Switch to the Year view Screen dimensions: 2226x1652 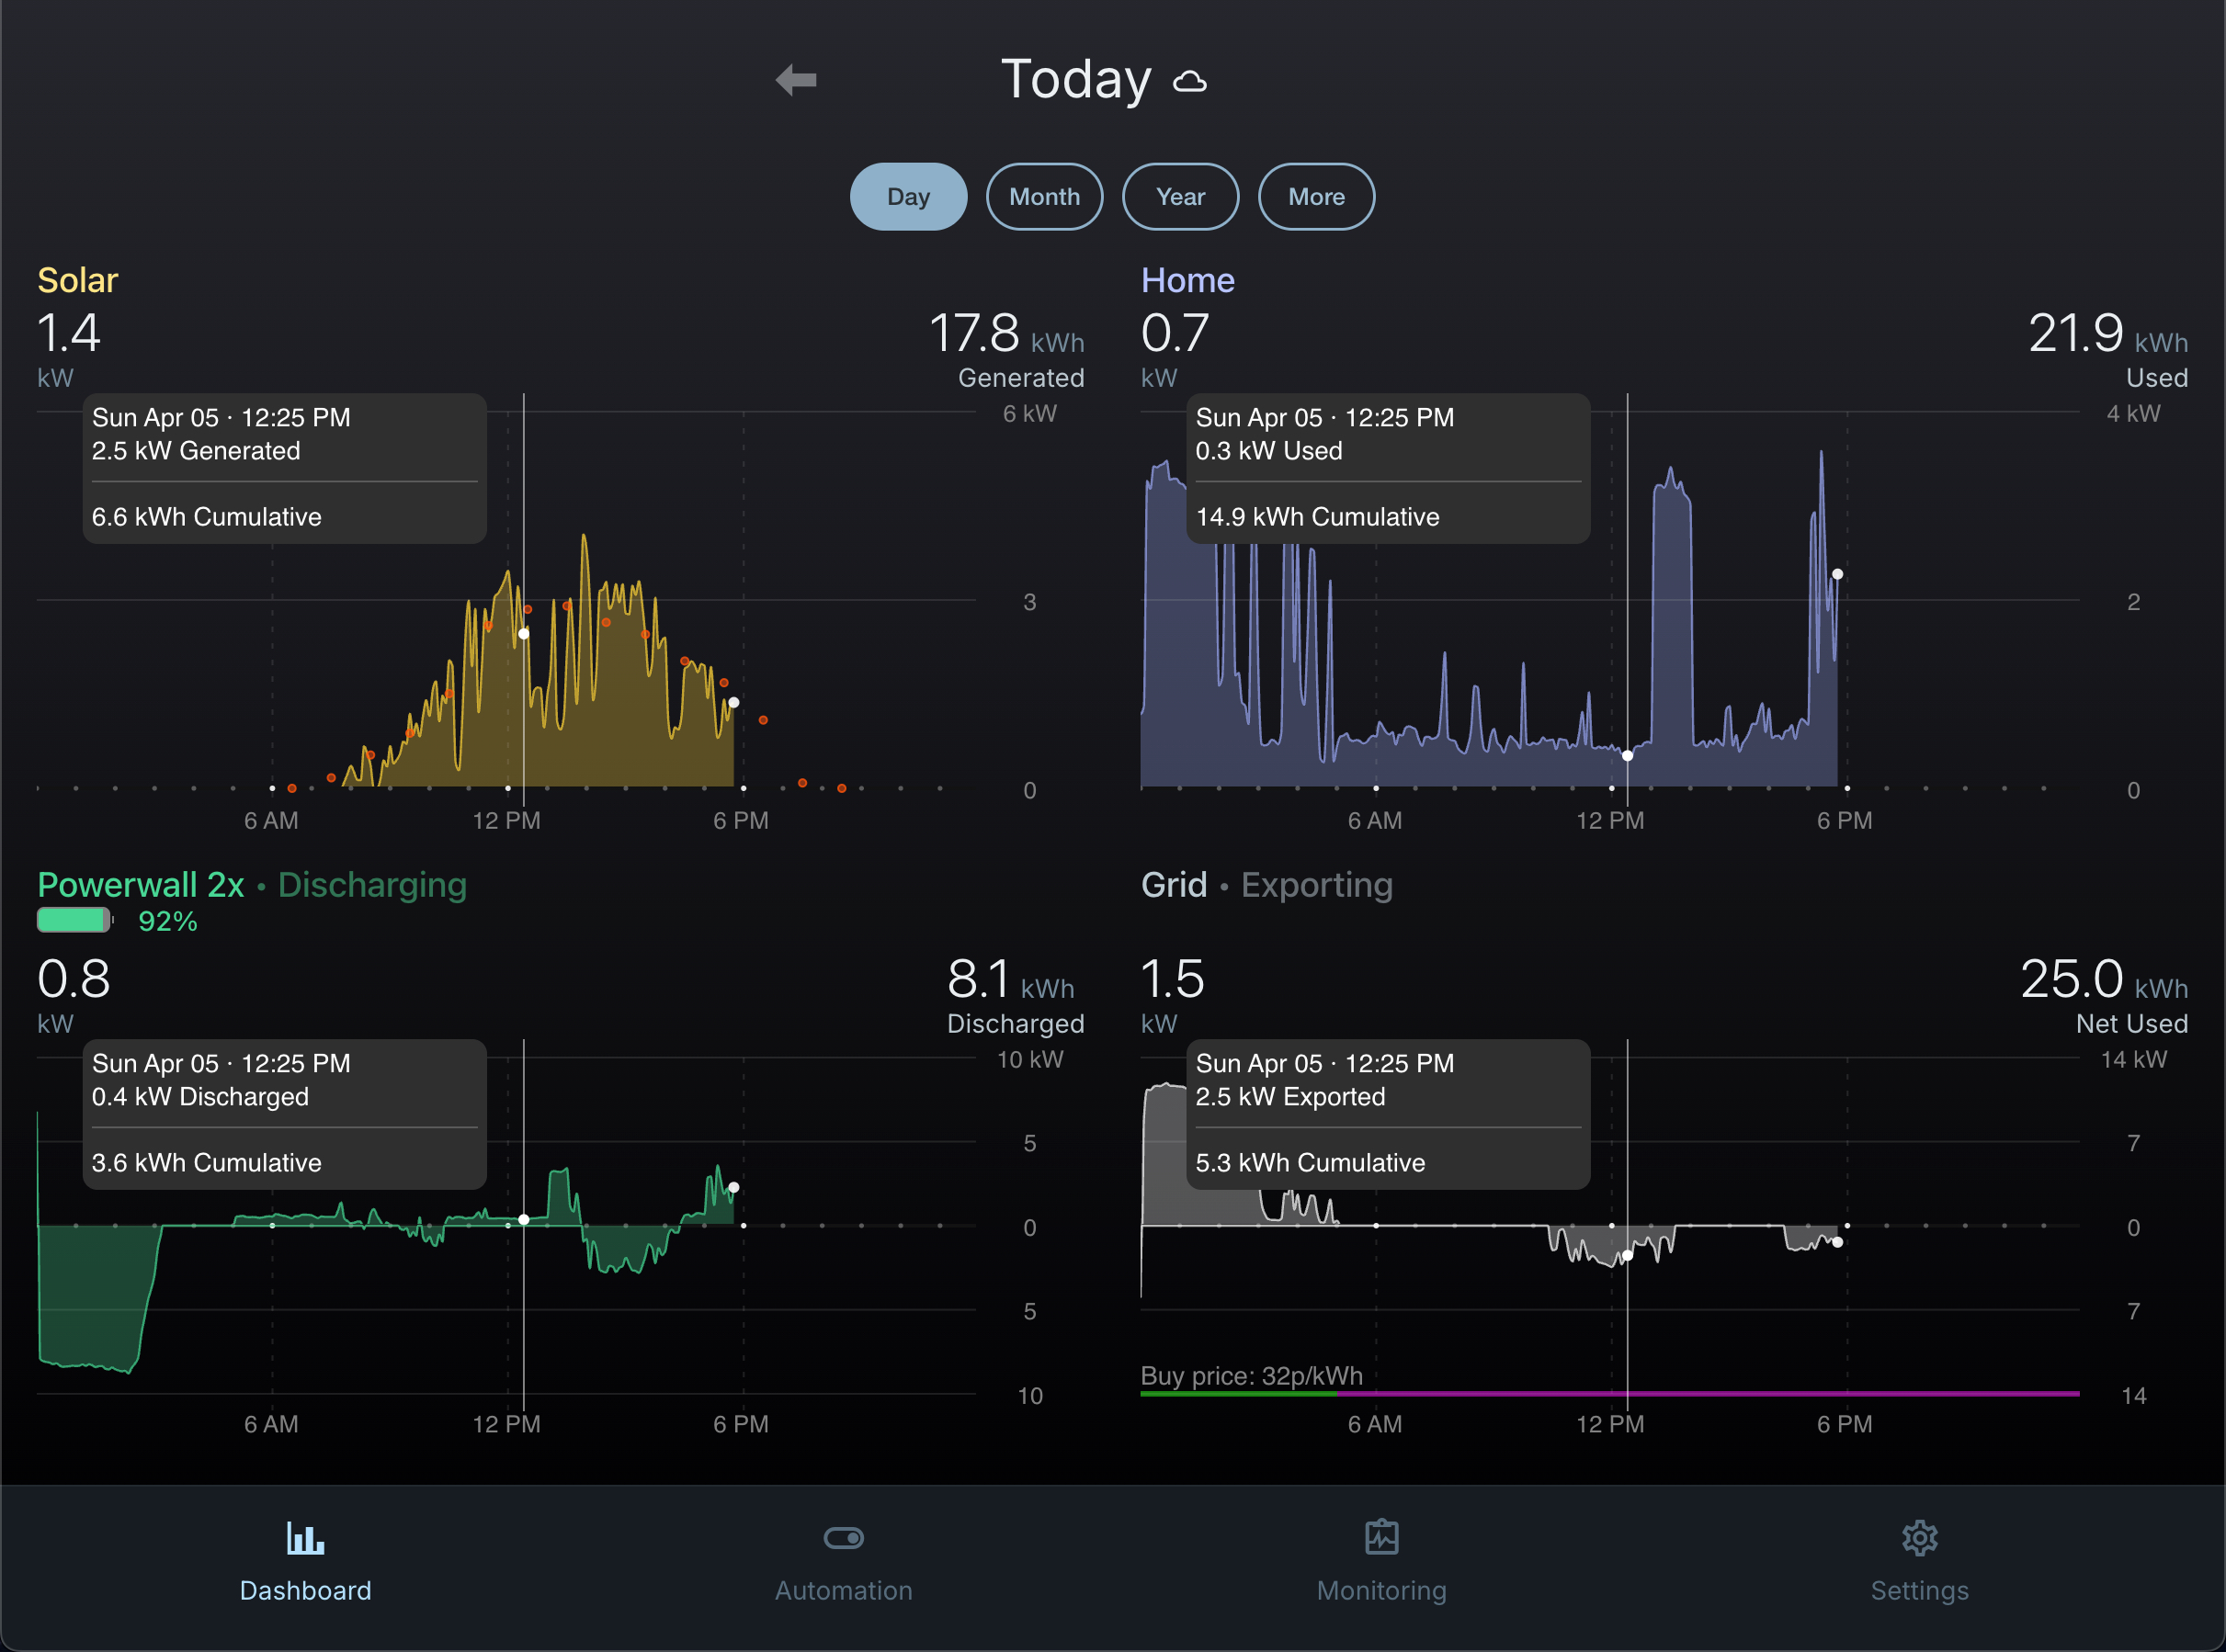coord(1180,197)
